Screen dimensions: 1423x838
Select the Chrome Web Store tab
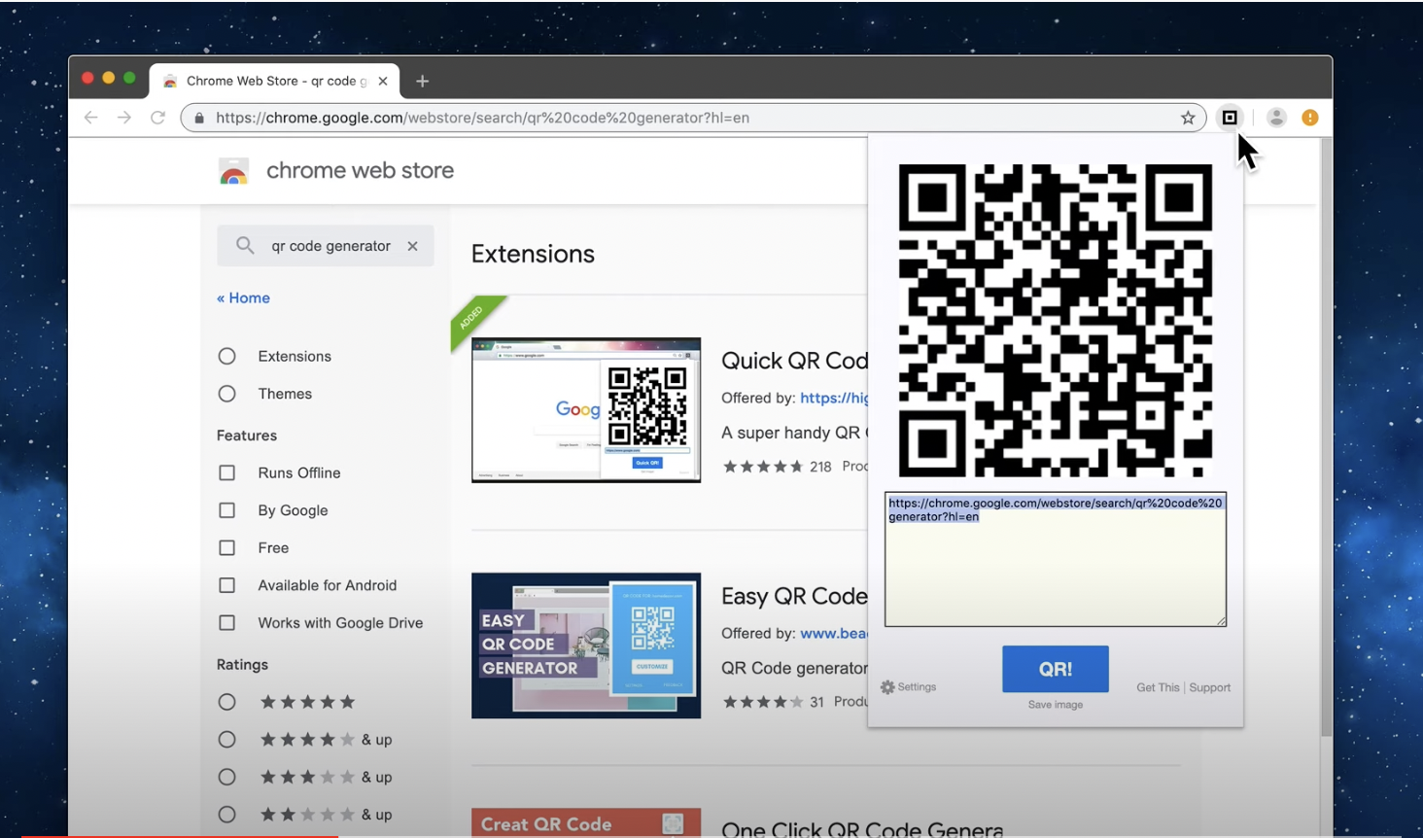click(275, 82)
